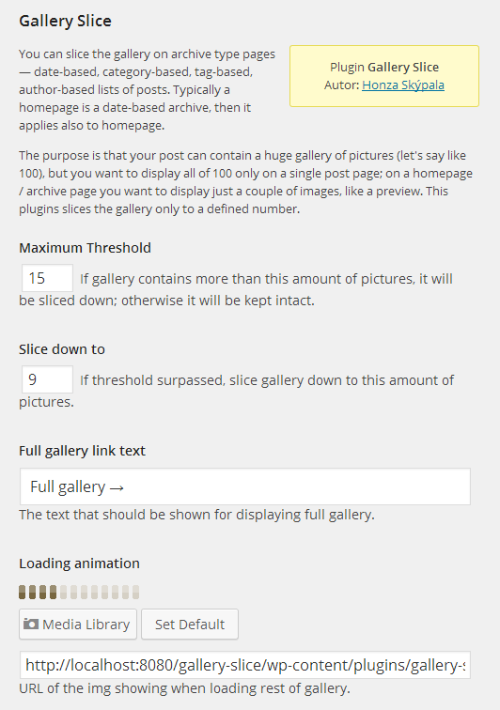Open Honza Skýpala author link
Viewport: 500px width, 710px height.
click(403, 85)
